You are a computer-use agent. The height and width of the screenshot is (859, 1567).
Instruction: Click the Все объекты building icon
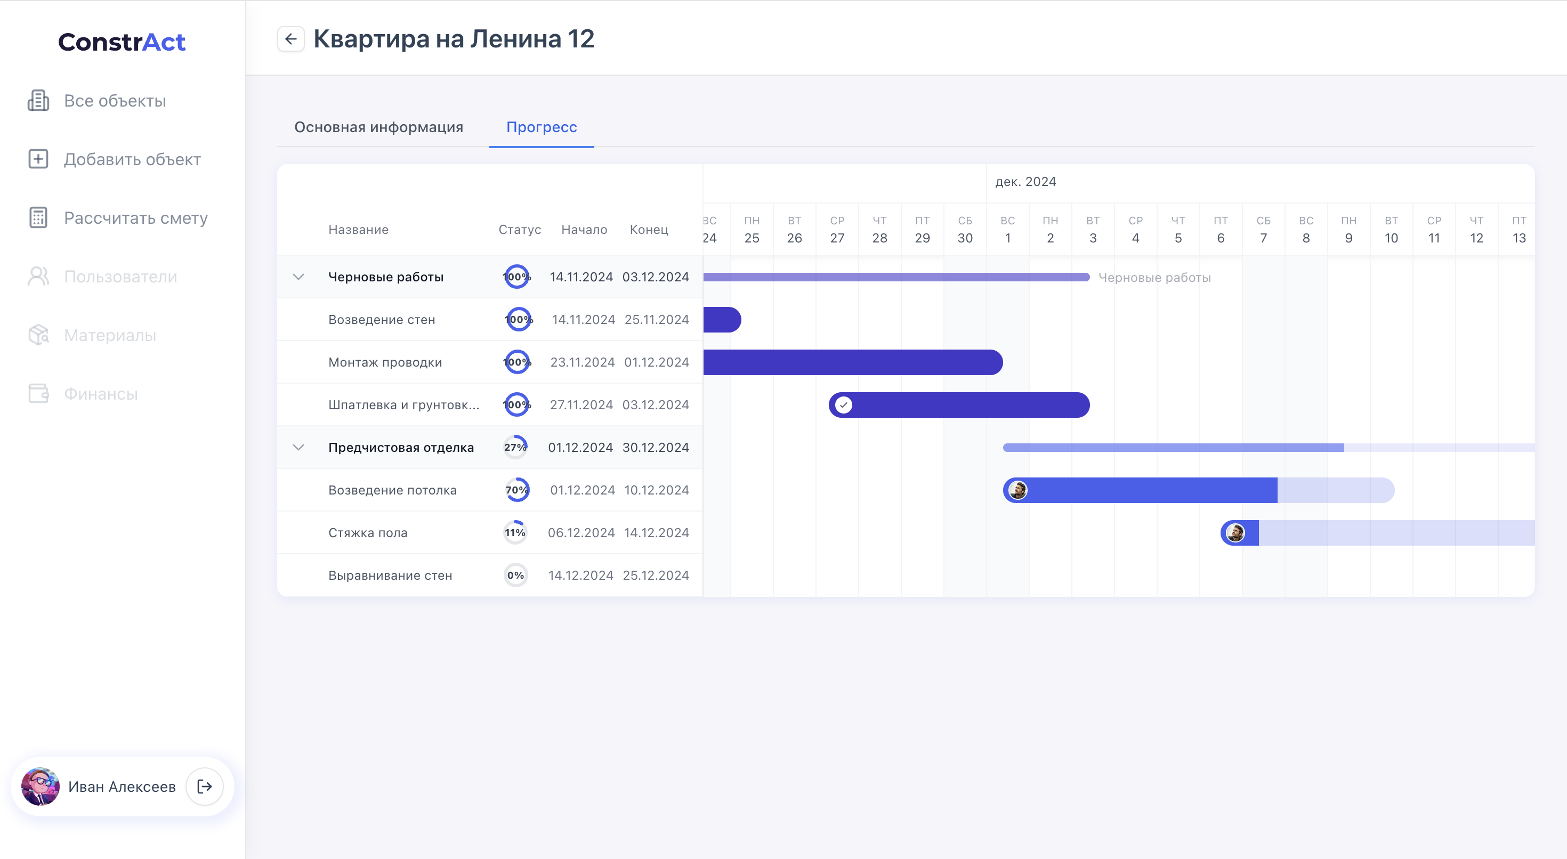point(38,100)
